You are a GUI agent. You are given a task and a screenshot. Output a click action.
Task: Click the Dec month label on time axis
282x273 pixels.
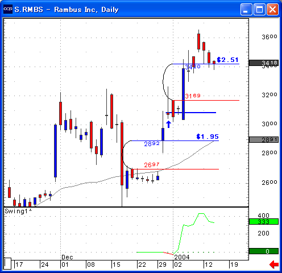point(67,257)
